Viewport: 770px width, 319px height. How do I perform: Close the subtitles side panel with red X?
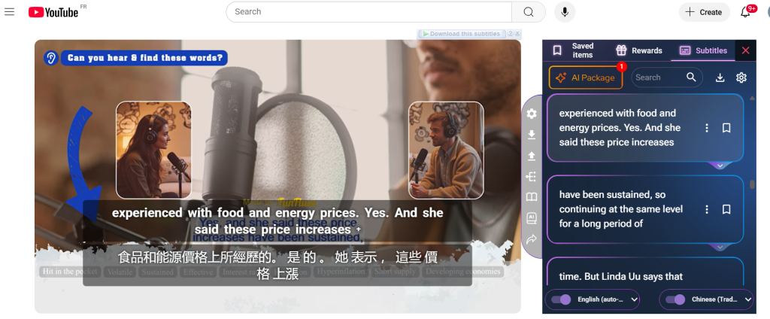pos(745,50)
